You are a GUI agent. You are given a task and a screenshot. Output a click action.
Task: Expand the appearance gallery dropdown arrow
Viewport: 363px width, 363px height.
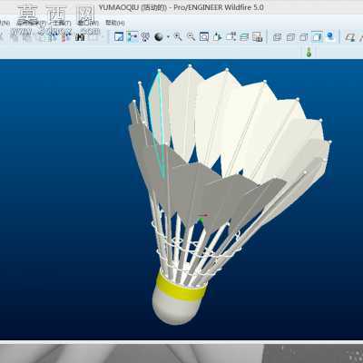click(168, 37)
